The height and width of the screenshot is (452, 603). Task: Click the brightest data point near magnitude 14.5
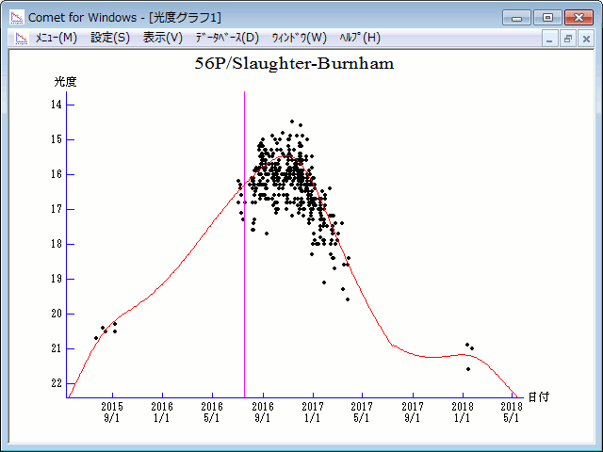(x=292, y=121)
